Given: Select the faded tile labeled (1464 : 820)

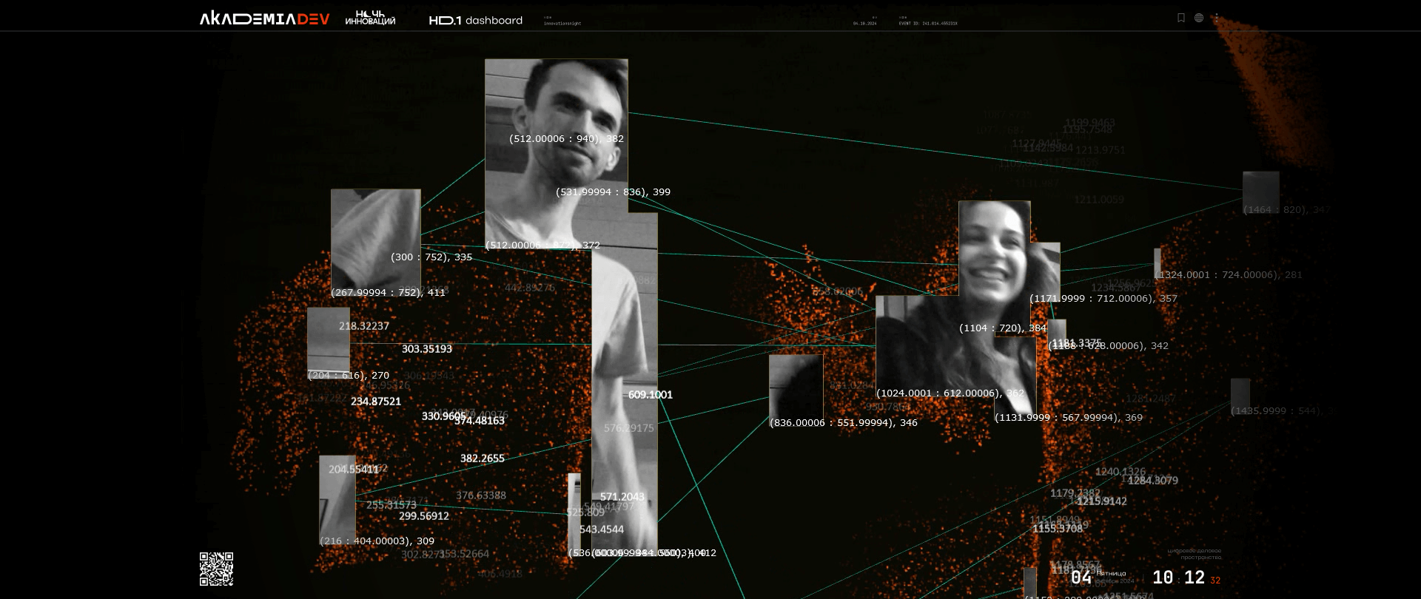Looking at the screenshot, I should 1260,192.
